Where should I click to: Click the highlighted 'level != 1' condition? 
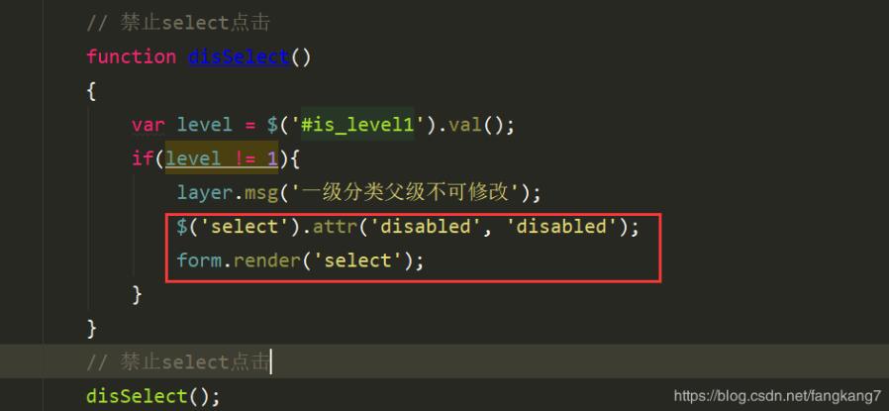(222, 158)
